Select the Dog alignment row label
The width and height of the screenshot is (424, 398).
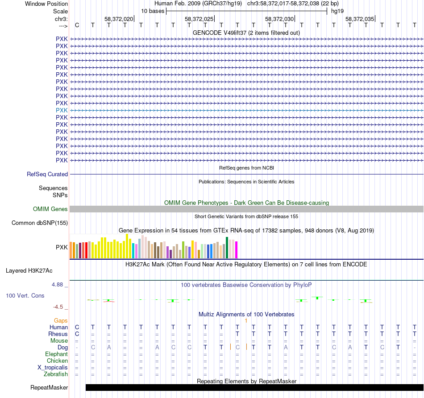(62, 348)
